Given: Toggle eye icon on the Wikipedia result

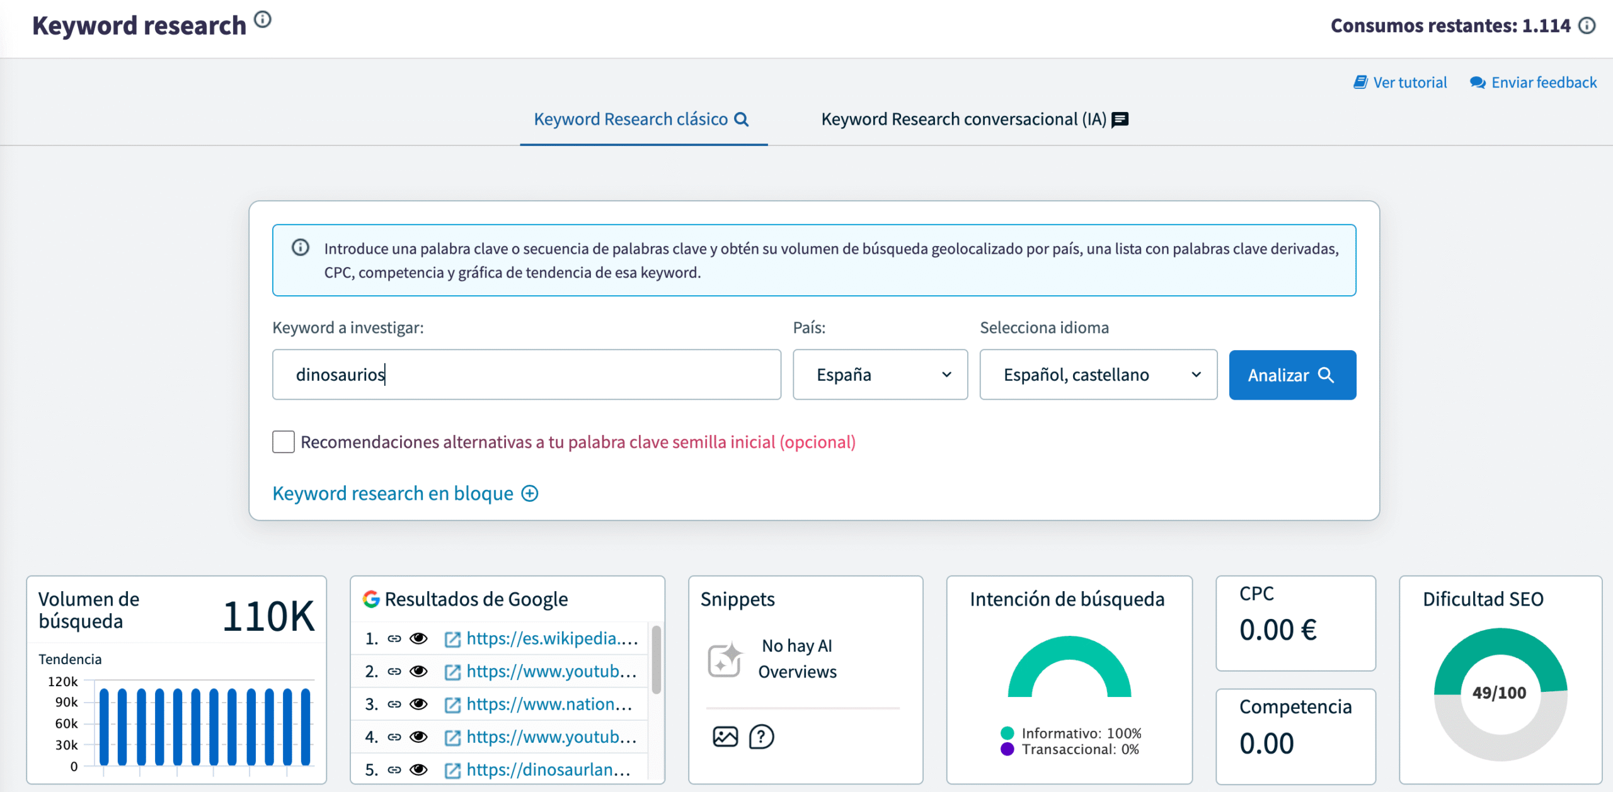Looking at the screenshot, I should 418,639.
